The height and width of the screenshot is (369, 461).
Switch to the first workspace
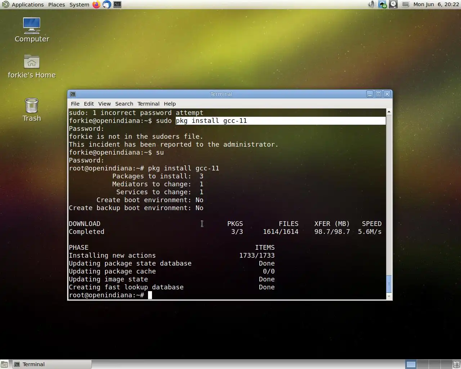[x=411, y=364]
